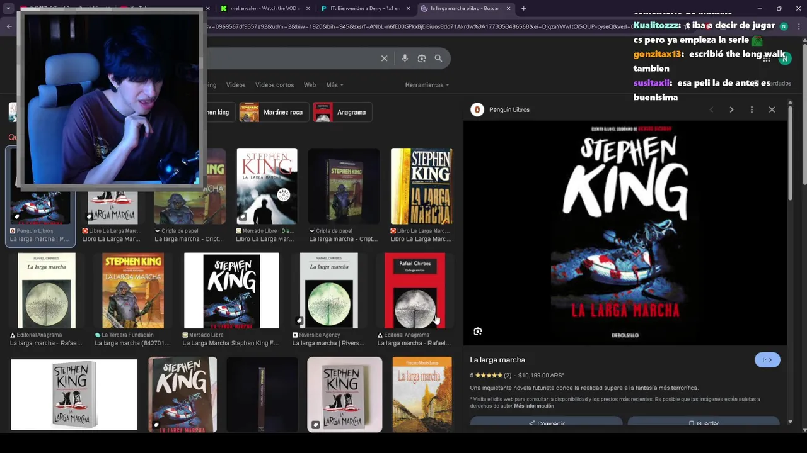The image size is (807, 453).
Task: Open the Riverside Agency cover result
Action: [x=328, y=291]
